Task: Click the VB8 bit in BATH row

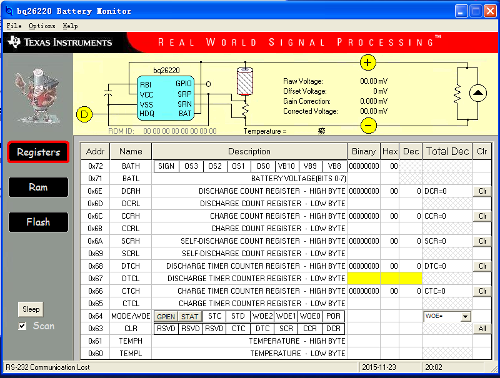Action: coord(334,166)
